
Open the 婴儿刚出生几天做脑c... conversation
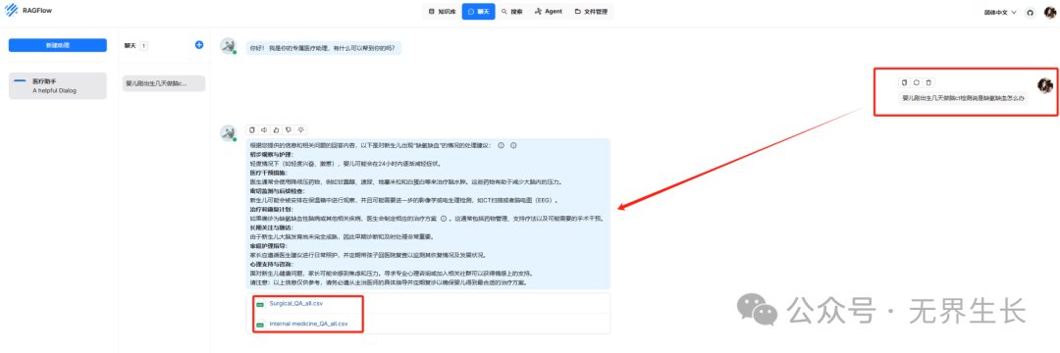pyautogui.click(x=164, y=83)
